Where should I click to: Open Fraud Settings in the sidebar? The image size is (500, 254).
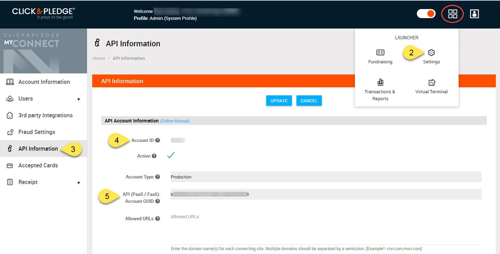43,132
